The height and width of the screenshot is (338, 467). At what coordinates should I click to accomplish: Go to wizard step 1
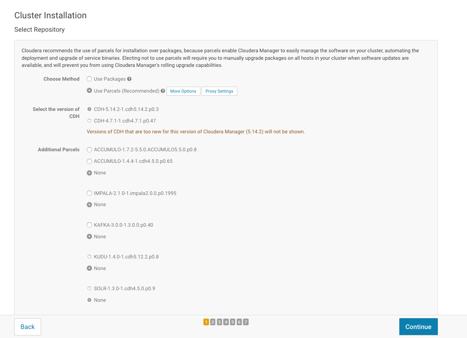pos(206,322)
